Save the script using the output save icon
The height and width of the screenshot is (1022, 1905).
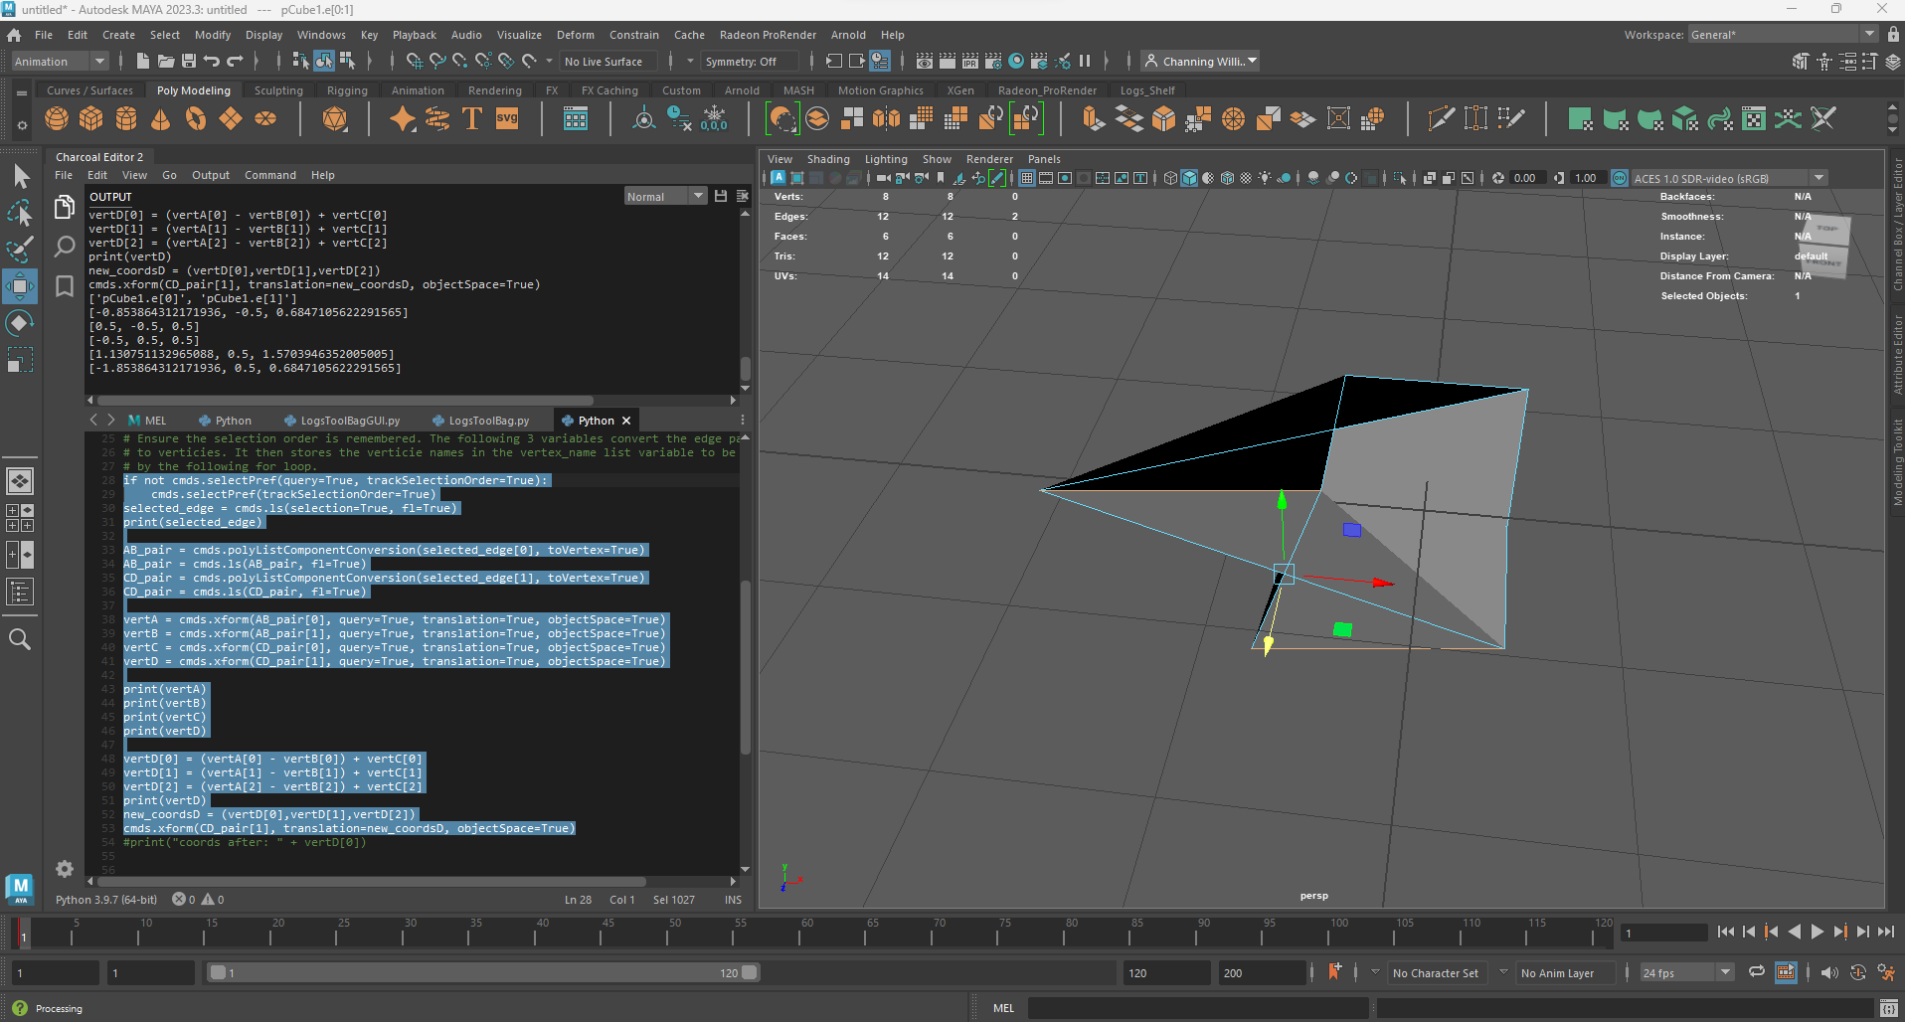pyautogui.click(x=721, y=196)
